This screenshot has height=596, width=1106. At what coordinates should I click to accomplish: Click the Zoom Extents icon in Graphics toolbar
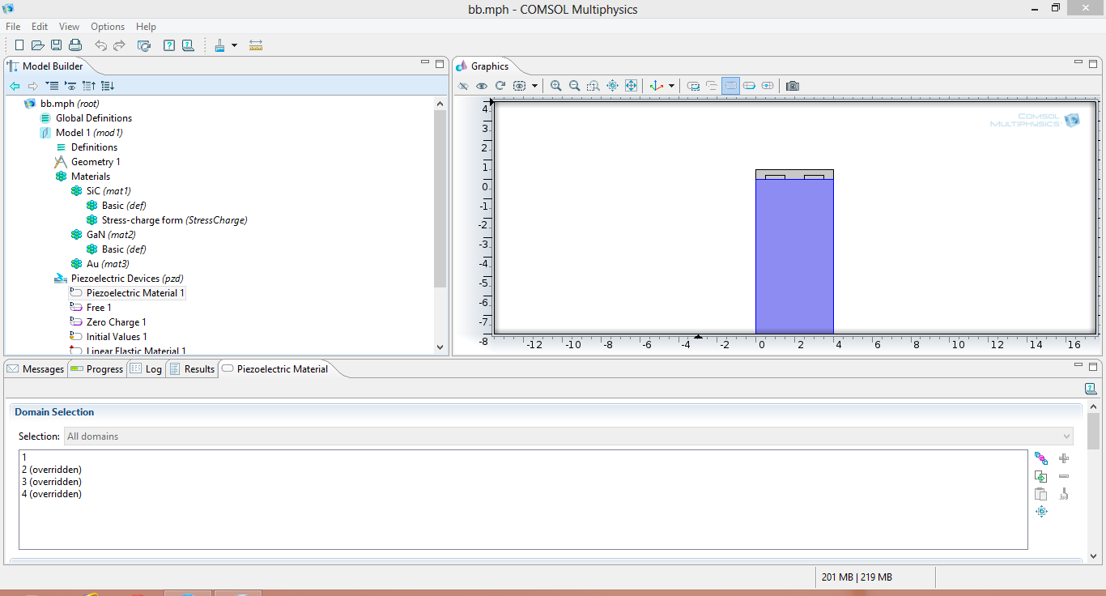632,86
